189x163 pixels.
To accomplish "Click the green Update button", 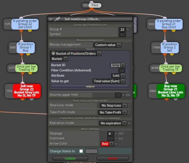I will pos(70,158).
